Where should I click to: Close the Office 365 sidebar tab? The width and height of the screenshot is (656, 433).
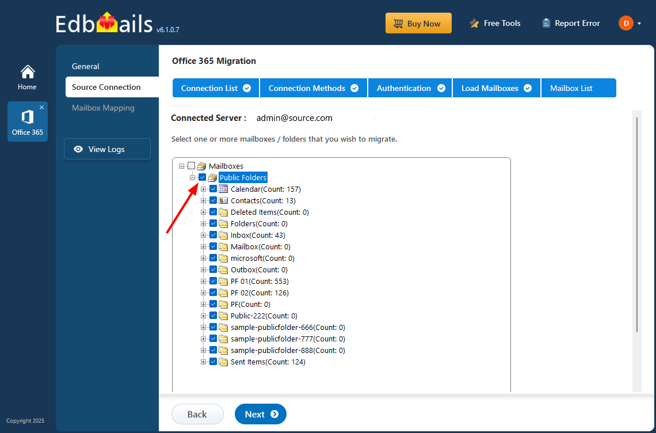coord(42,107)
